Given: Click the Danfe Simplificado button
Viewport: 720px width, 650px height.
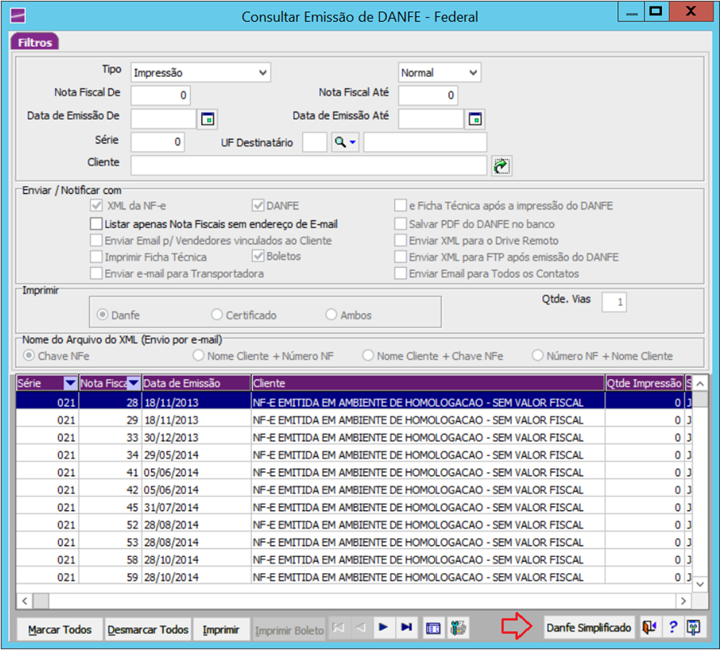Looking at the screenshot, I should coord(588,627).
